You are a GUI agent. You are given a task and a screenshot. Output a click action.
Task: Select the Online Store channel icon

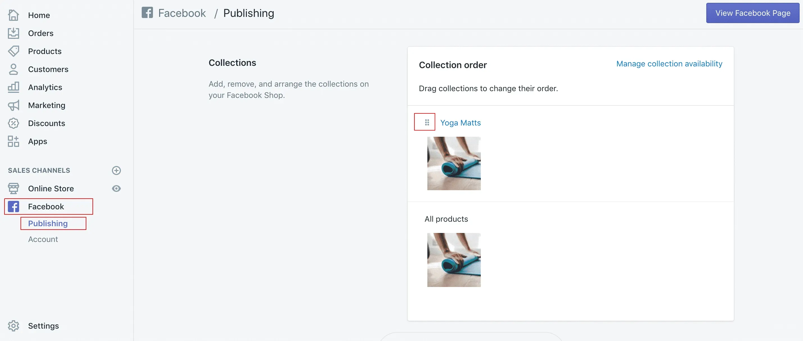point(13,189)
